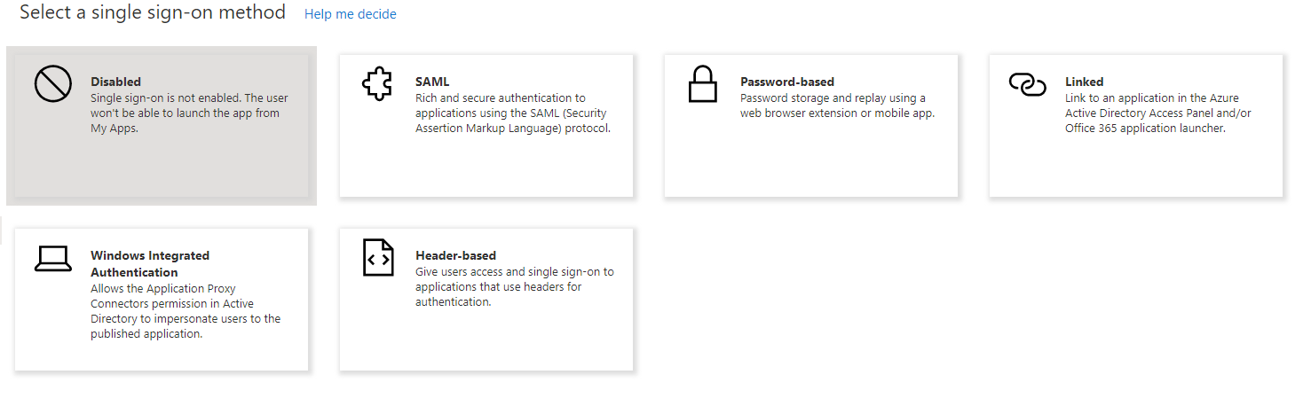Click the Disabled prohibition circle icon
Image resolution: width=1303 pixels, height=398 pixels.
click(x=52, y=84)
